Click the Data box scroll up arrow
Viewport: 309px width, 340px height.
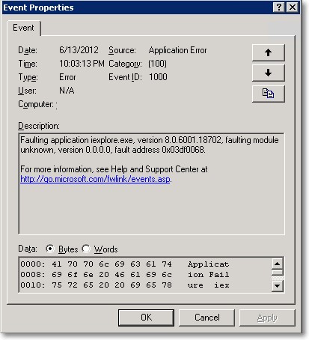click(278, 264)
